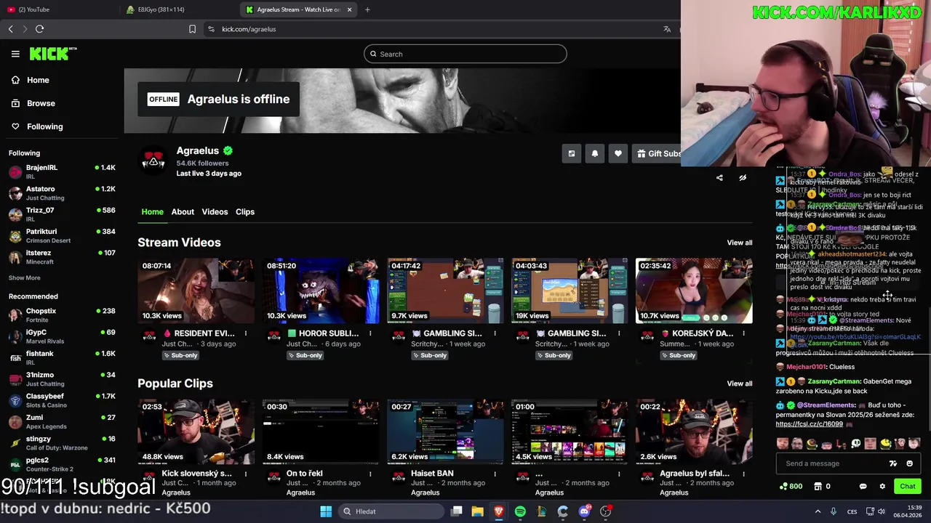
Task: Open the 7TV emote picker in chat
Action: pyautogui.click(x=893, y=463)
